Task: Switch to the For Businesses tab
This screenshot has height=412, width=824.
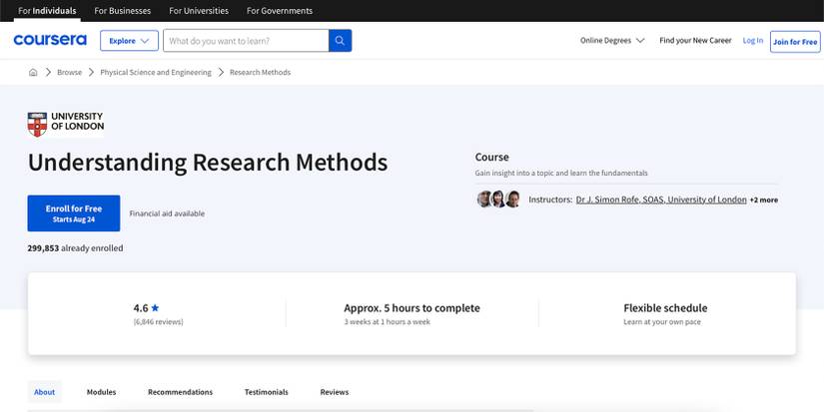Action: click(x=123, y=11)
